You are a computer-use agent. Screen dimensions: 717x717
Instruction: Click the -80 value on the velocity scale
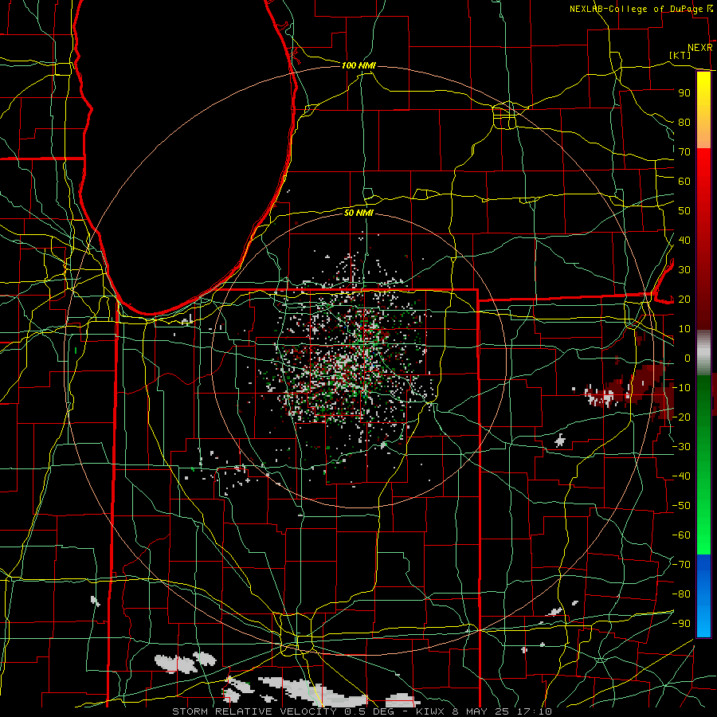(x=681, y=594)
